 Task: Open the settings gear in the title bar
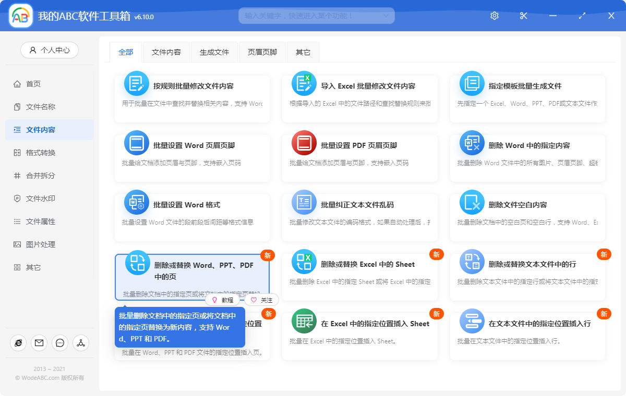494,16
